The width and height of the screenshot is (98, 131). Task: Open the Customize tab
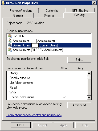pos(52,11)
